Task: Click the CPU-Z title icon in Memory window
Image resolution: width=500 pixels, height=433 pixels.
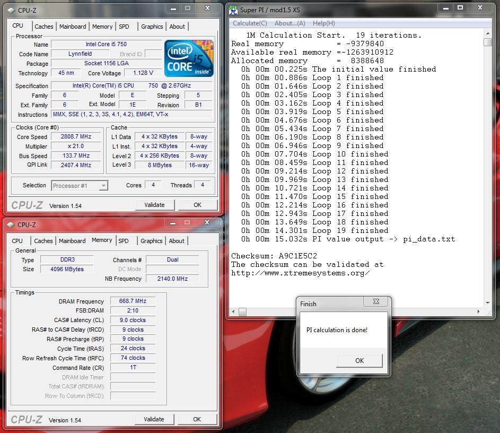Action: [x=11, y=224]
